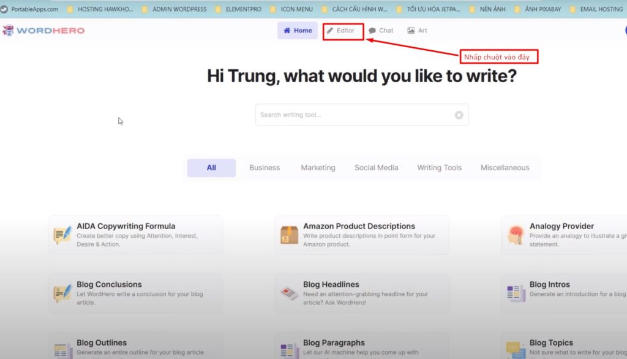Image resolution: width=627 pixels, height=359 pixels.
Task: Click the Amazon Product Descriptions box icon
Action: [289, 235]
